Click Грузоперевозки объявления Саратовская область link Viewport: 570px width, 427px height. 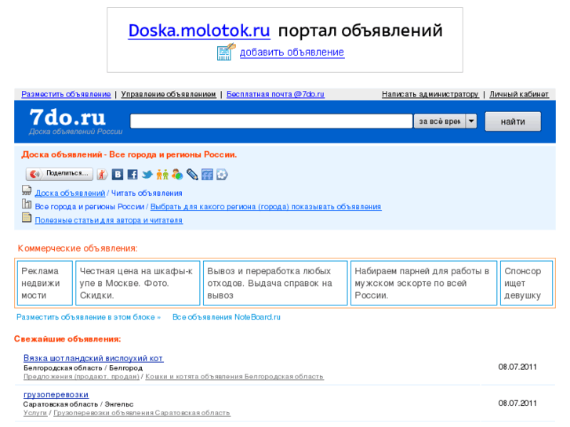pyautogui.click(x=142, y=413)
